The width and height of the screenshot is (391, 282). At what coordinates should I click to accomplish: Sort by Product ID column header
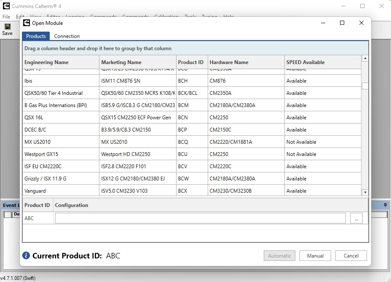(192, 62)
